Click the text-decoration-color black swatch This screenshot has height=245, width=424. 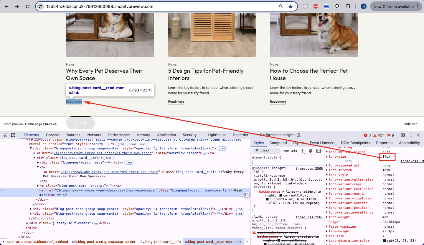pos(384,241)
